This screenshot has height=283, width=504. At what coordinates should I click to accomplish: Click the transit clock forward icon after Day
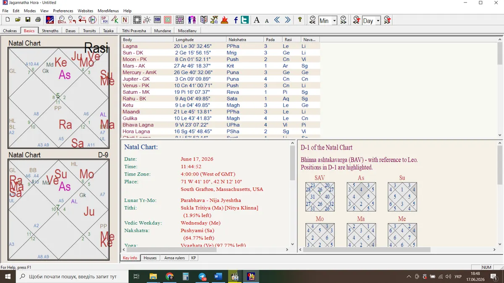click(x=387, y=20)
